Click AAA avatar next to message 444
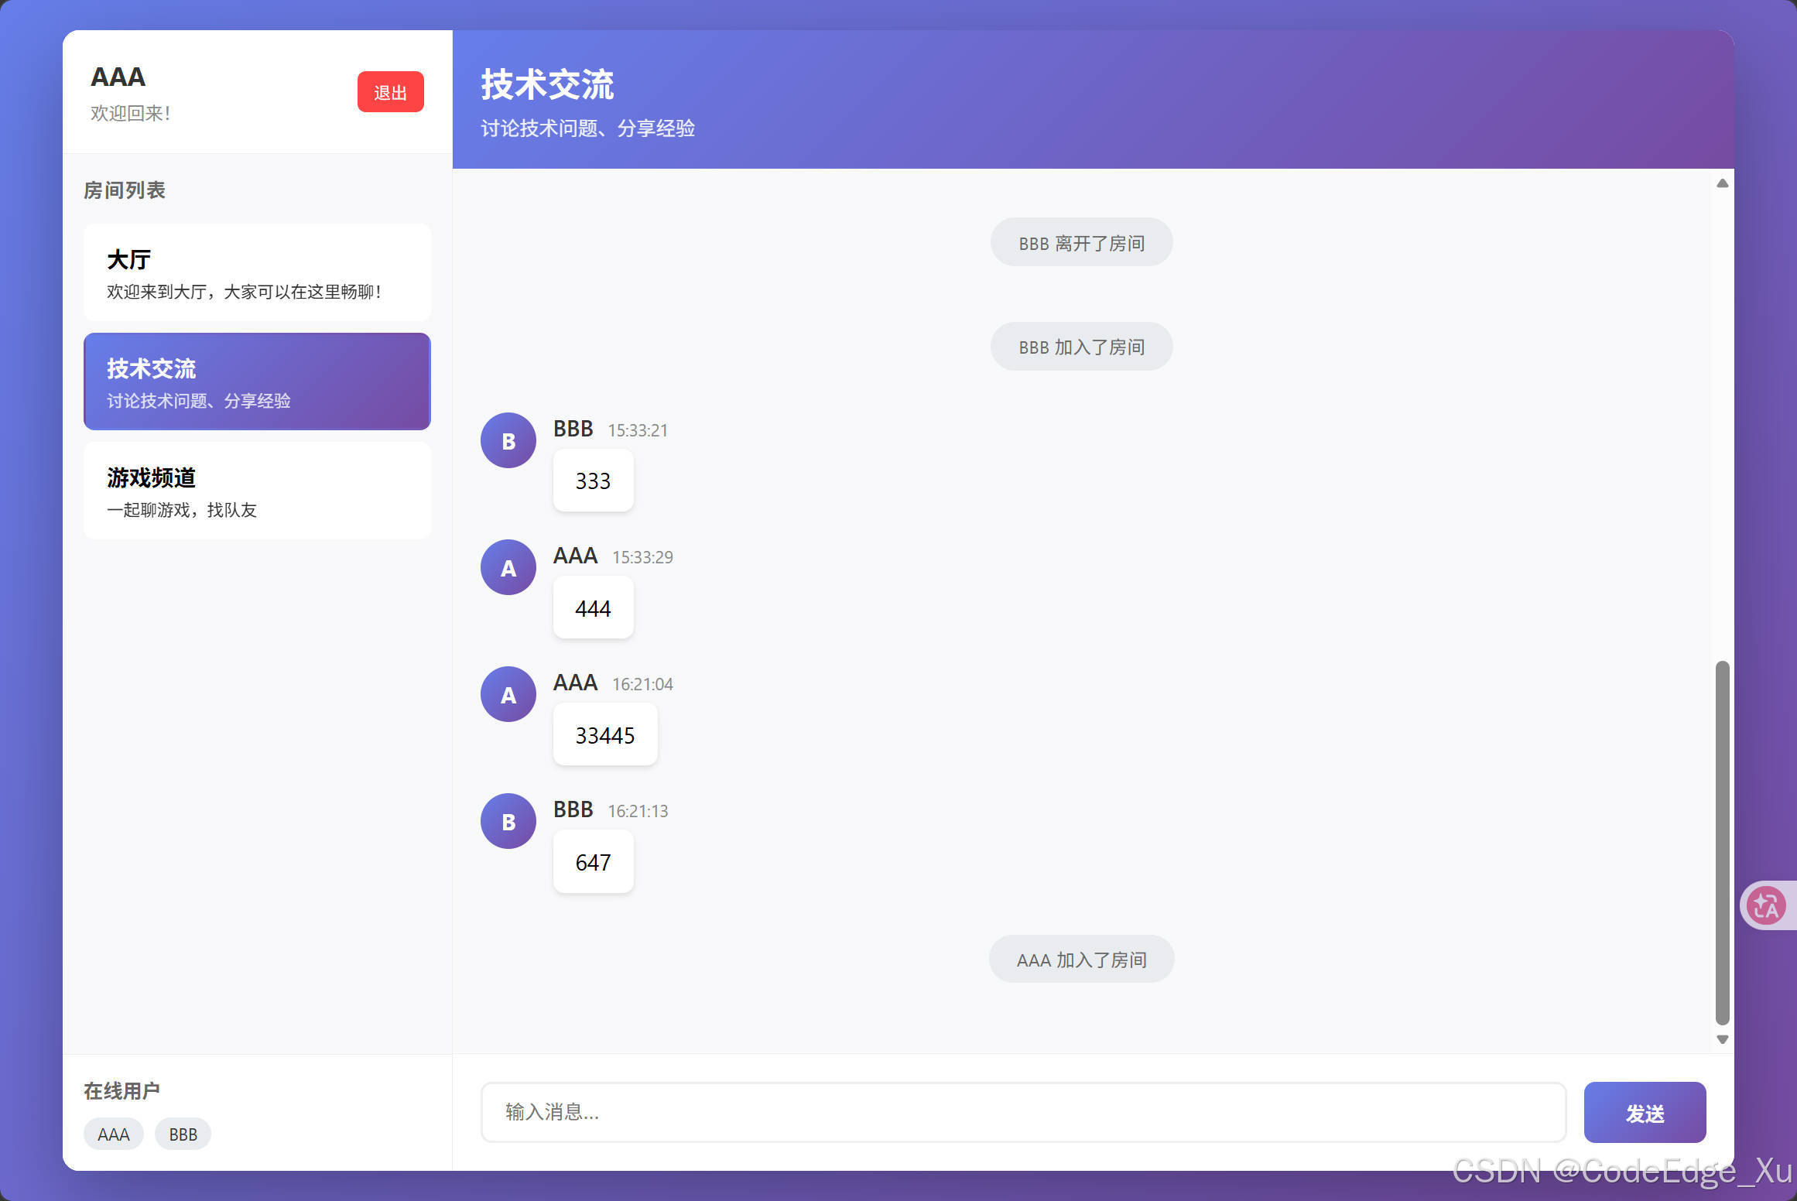The width and height of the screenshot is (1797, 1201). (508, 567)
